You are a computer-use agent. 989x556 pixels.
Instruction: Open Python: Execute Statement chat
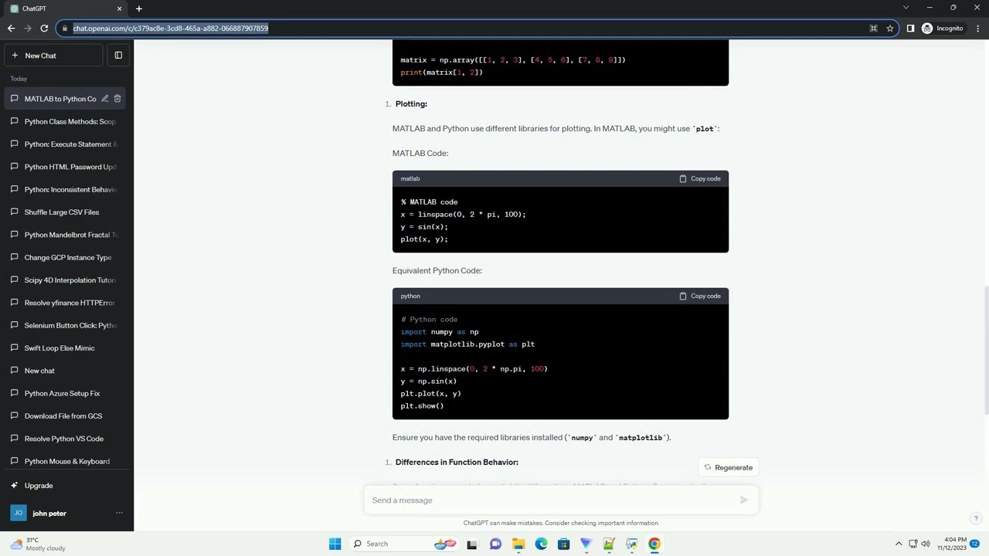[x=66, y=144]
